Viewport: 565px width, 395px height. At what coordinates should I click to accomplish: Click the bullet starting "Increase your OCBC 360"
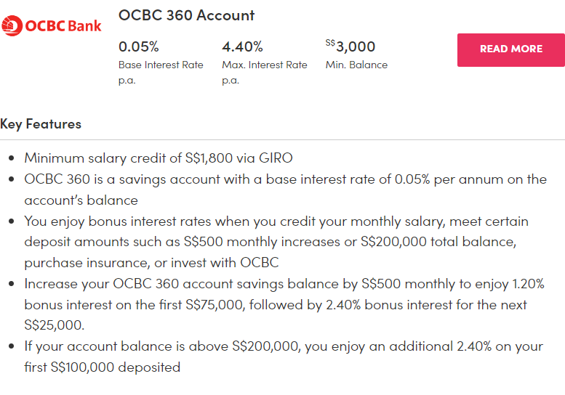(284, 304)
